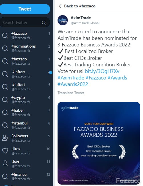Click the @AximTradeGlobal handle
The height and width of the screenshot is (186, 143).
point(85,23)
